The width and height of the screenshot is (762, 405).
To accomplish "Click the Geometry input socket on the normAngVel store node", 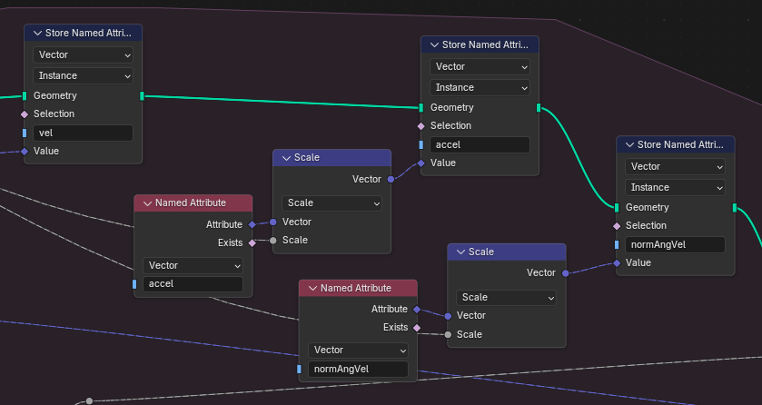I will click(617, 207).
